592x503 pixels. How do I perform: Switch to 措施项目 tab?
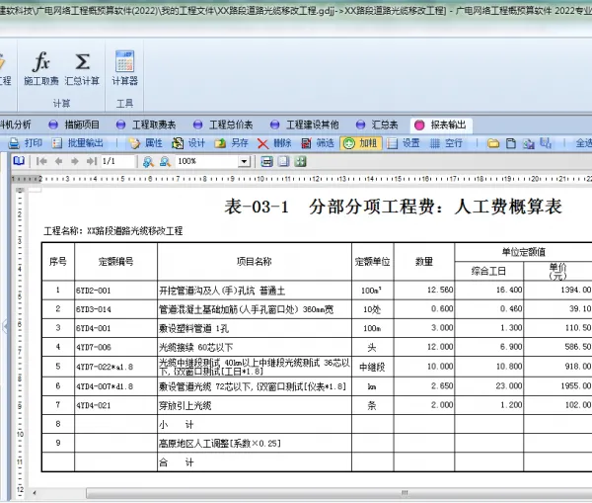pos(74,125)
